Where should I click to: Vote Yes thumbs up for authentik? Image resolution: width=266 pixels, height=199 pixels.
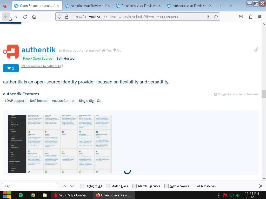coord(107,50)
